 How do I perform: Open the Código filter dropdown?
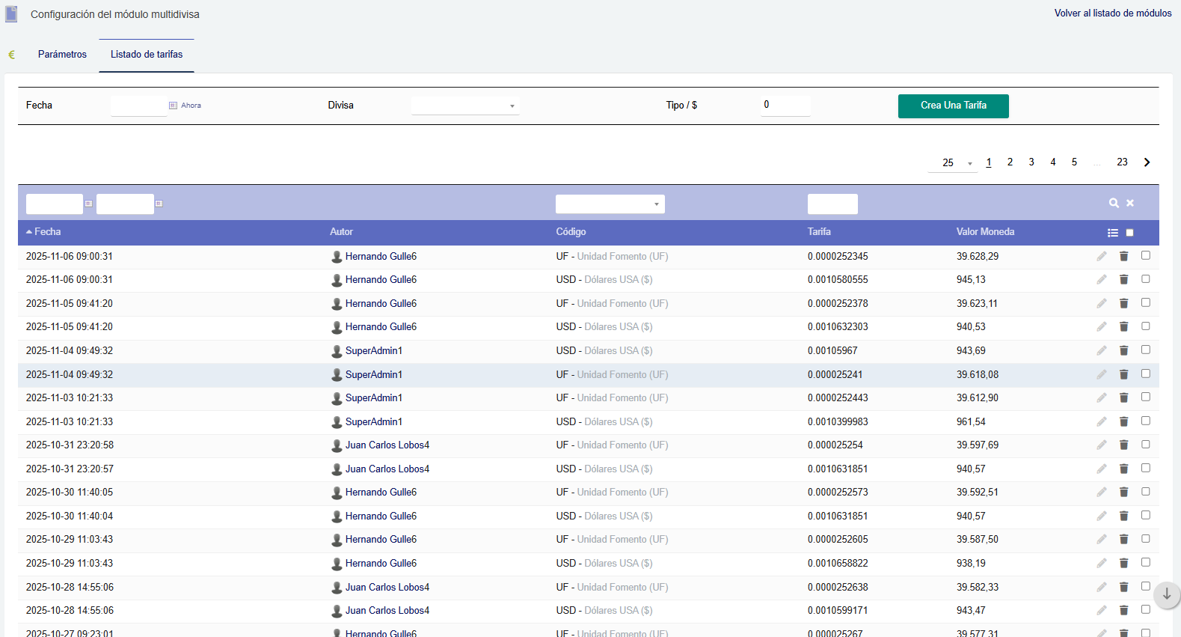610,204
